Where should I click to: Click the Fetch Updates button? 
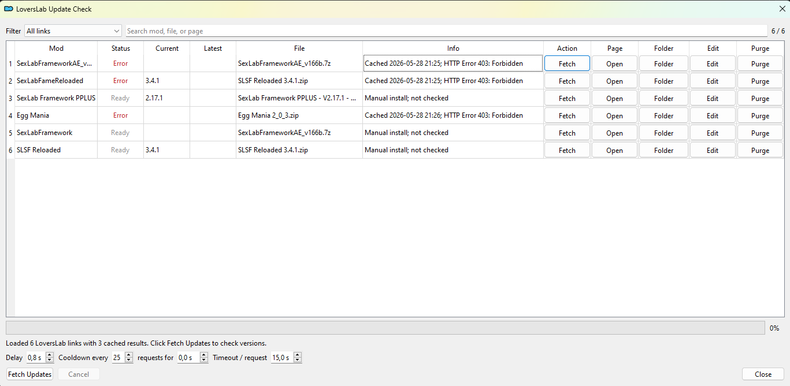click(x=29, y=374)
